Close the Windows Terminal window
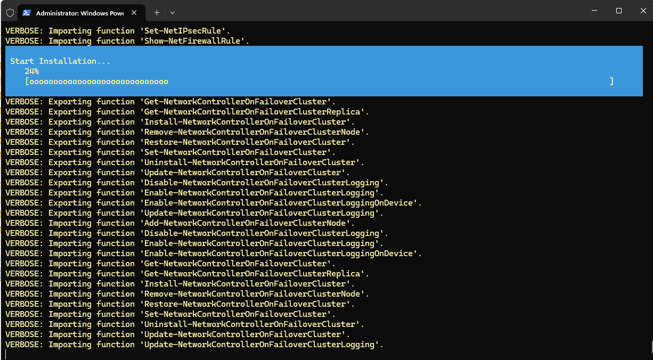 [642, 11]
